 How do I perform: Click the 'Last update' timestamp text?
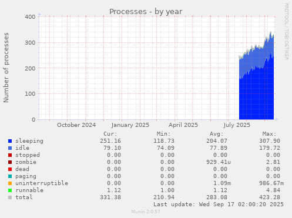coord(219,204)
